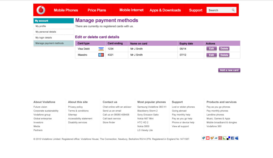Open the Mobile Phones menu
Screen dimensions: 273x158
pos(66,10)
